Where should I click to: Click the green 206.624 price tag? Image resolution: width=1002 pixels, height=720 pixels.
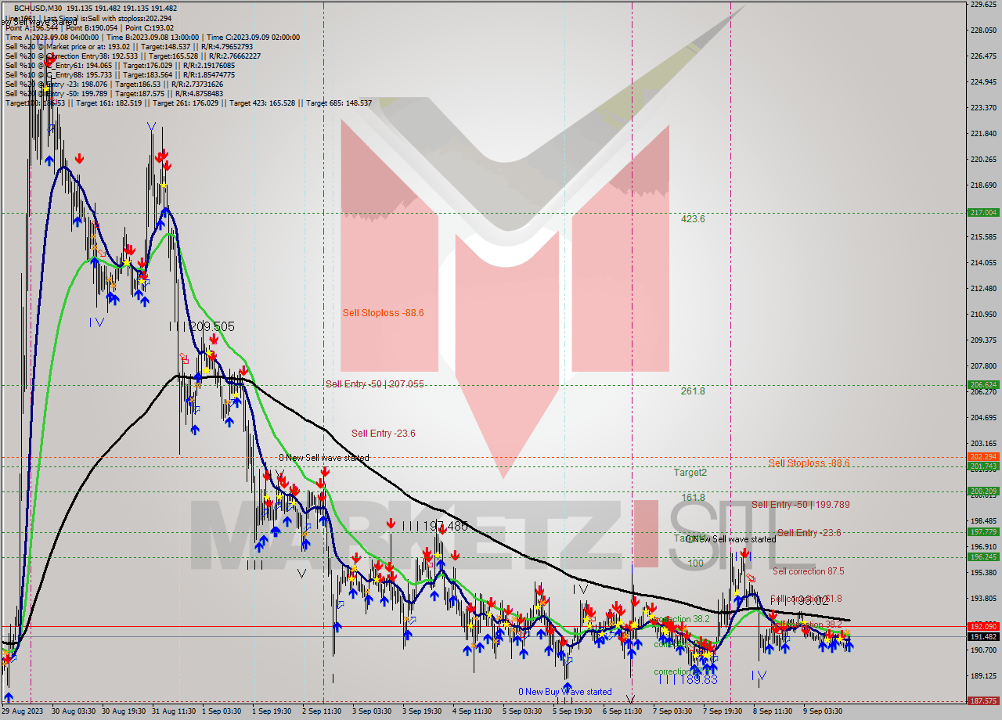pyautogui.click(x=983, y=385)
